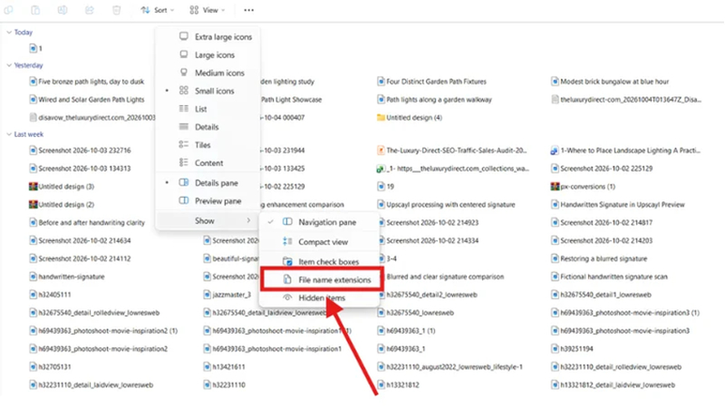725x408 pixels.
Task: Choose Large icons view
Action: pos(208,55)
